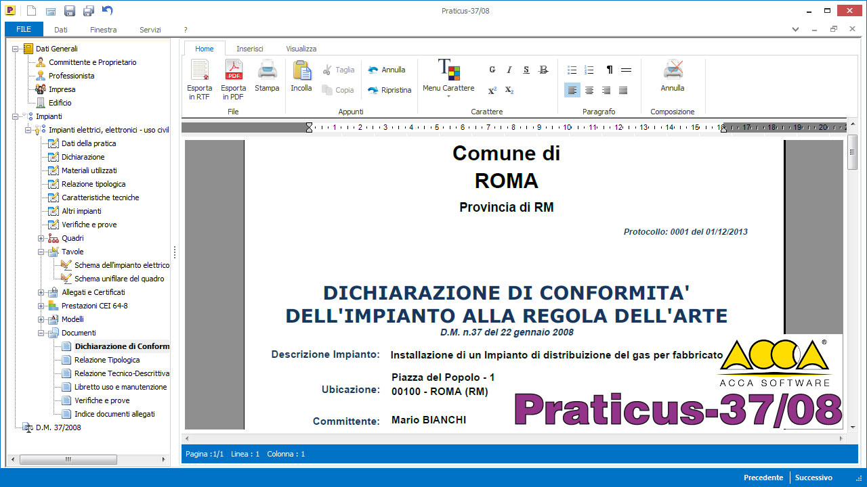Viewport: 867px width, 487px height.
Task: Toggle paragraph marks ¶ display
Action: coord(609,70)
